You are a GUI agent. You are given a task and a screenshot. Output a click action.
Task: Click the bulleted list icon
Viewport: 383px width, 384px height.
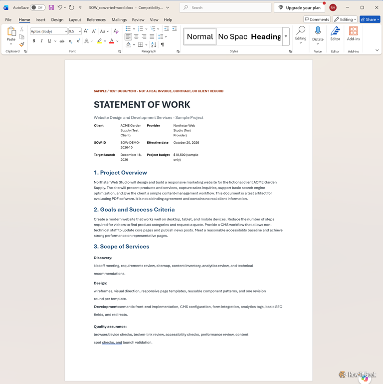tap(128, 28)
